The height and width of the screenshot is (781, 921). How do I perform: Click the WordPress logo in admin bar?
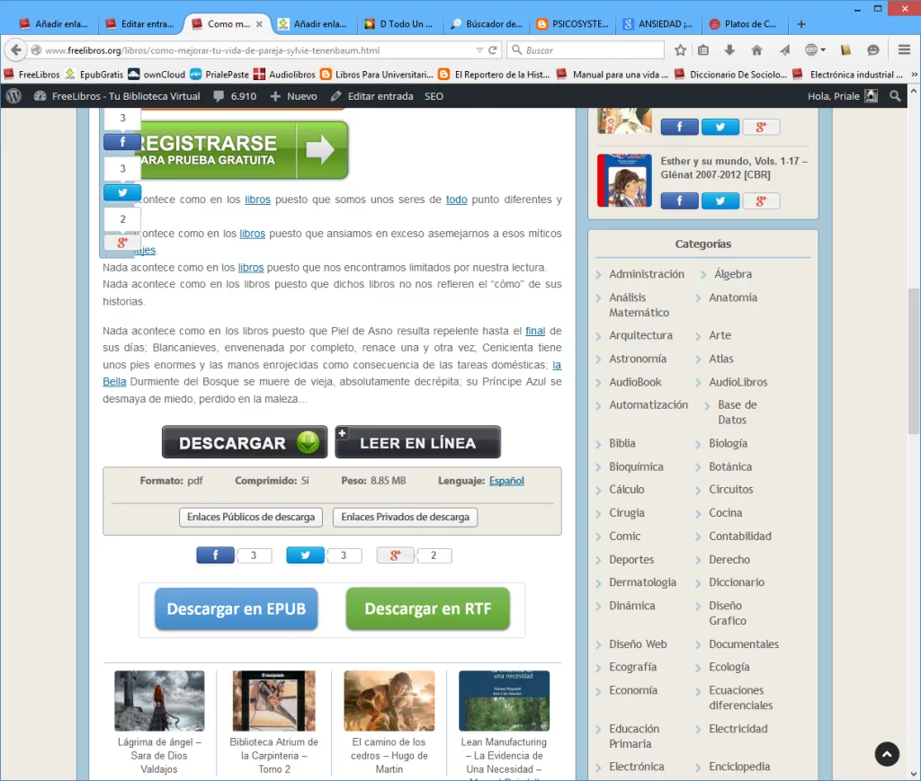pos(13,96)
